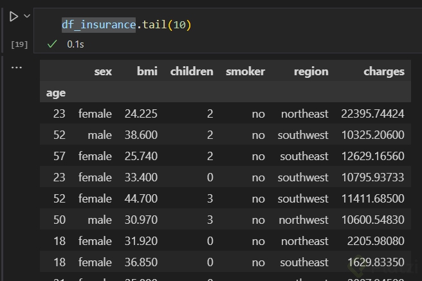Click the age index header

tap(56, 93)
